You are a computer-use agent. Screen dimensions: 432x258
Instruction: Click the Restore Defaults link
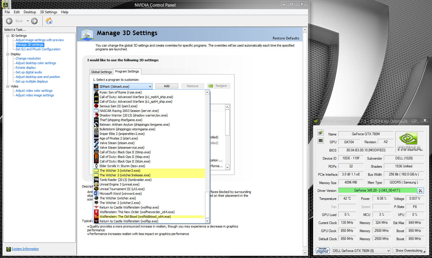[x=286, y=38]
